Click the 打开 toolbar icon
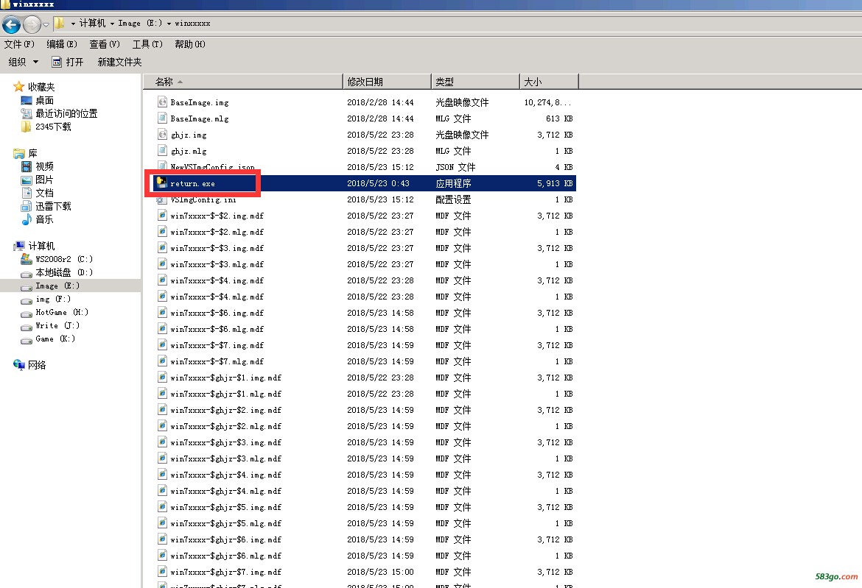The image size is (862, 588). click(57, 63)
